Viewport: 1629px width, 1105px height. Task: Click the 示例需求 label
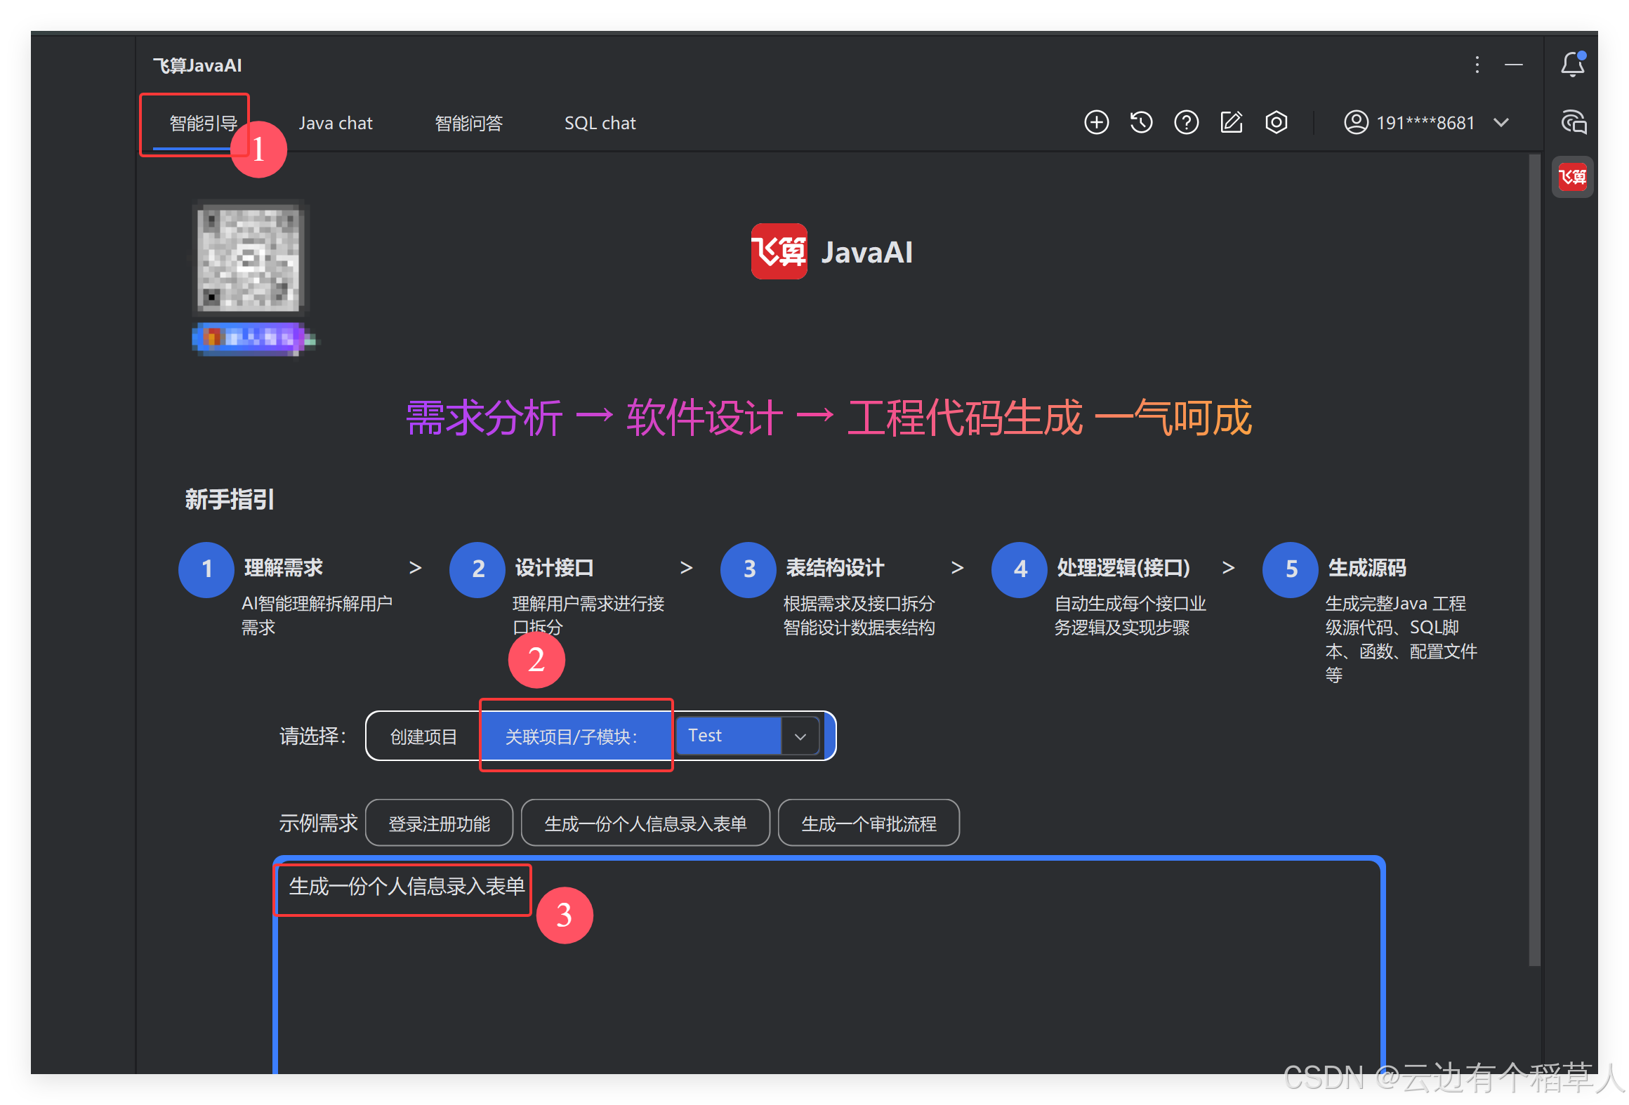tap(318, 823)
